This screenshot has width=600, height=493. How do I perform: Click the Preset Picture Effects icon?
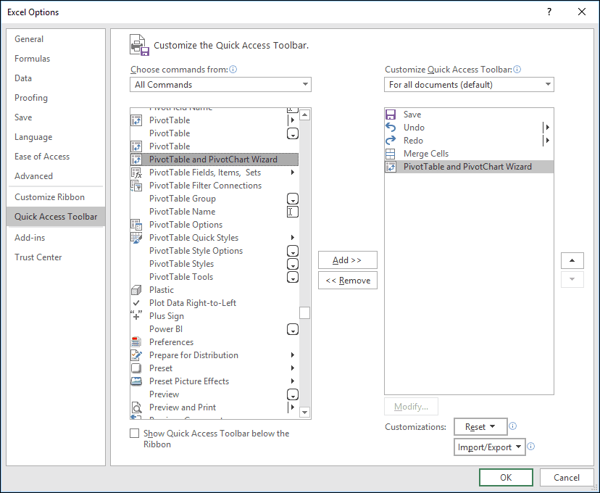[x=136, y=381]
